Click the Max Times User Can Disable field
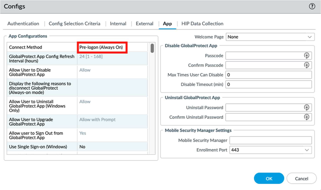This screenshot has width=321, height=190. point(269,75)
